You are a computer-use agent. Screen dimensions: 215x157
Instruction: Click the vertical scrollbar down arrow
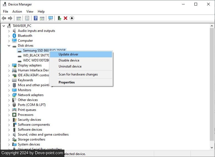212,147
